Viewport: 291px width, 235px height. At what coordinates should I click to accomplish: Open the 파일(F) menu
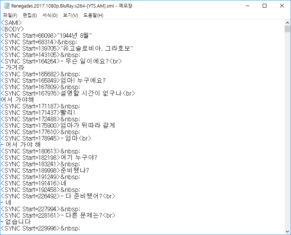[x=10, y=15]
